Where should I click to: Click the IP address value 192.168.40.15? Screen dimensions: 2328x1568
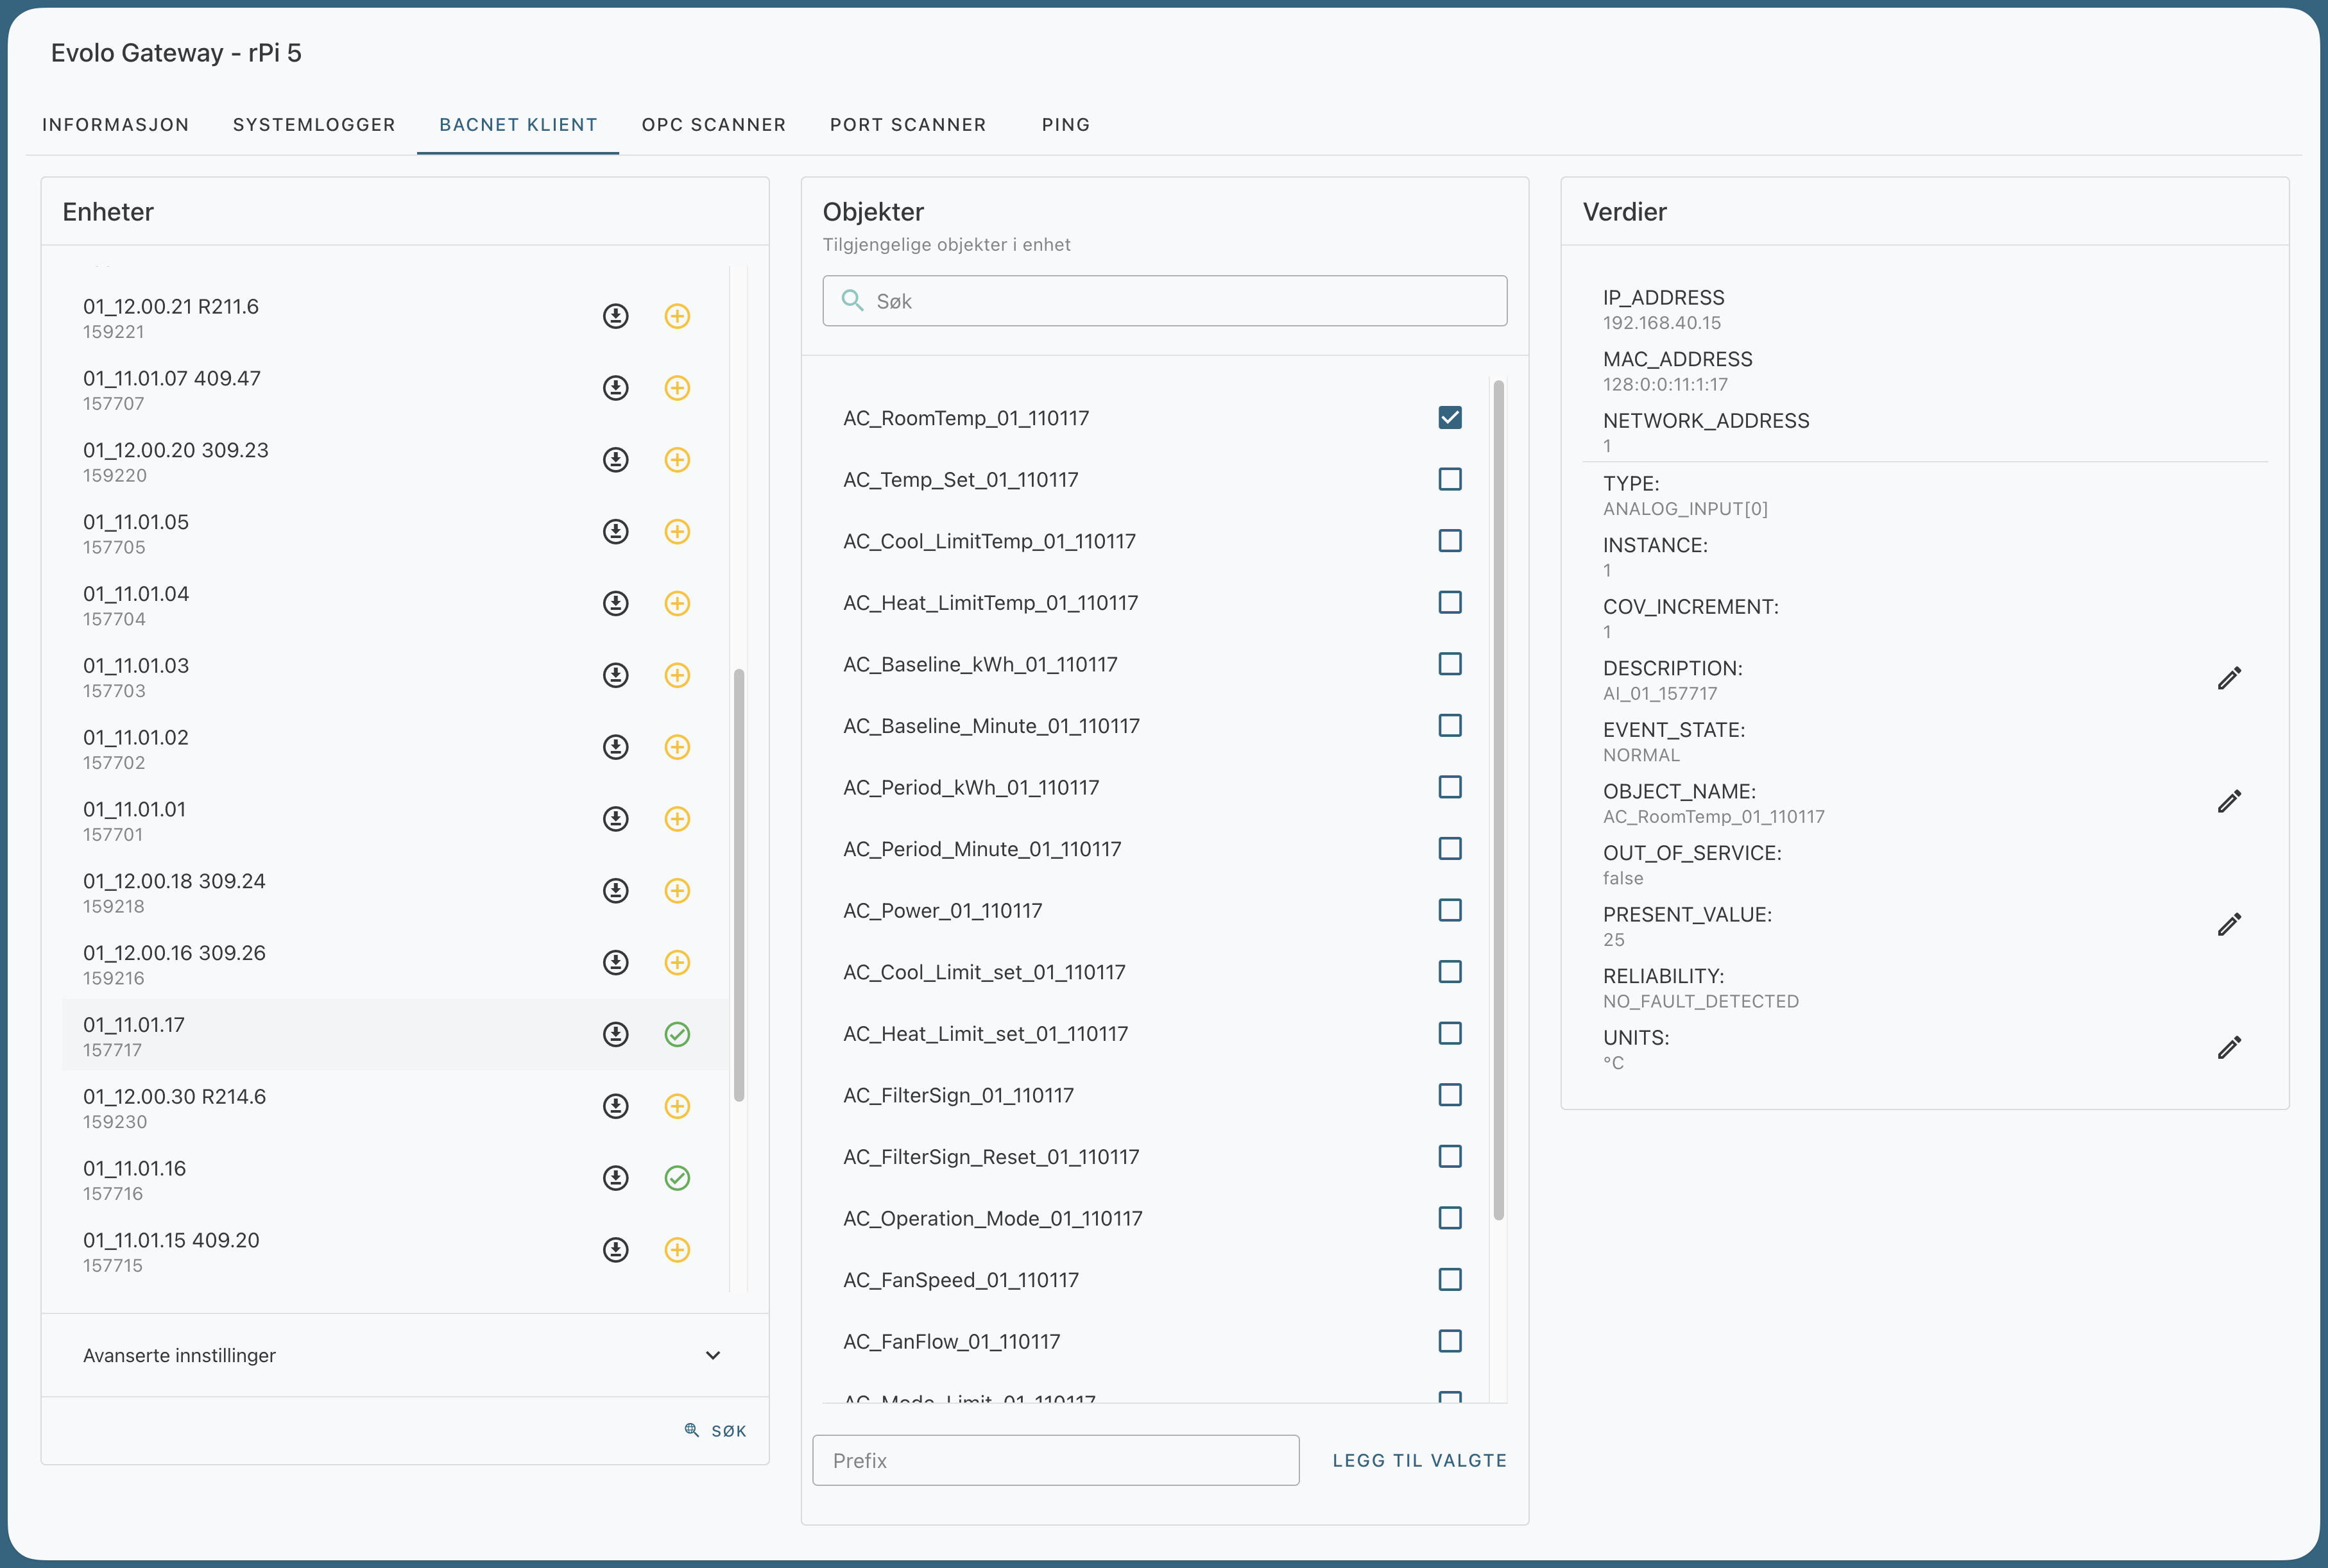coord(1662,323)
